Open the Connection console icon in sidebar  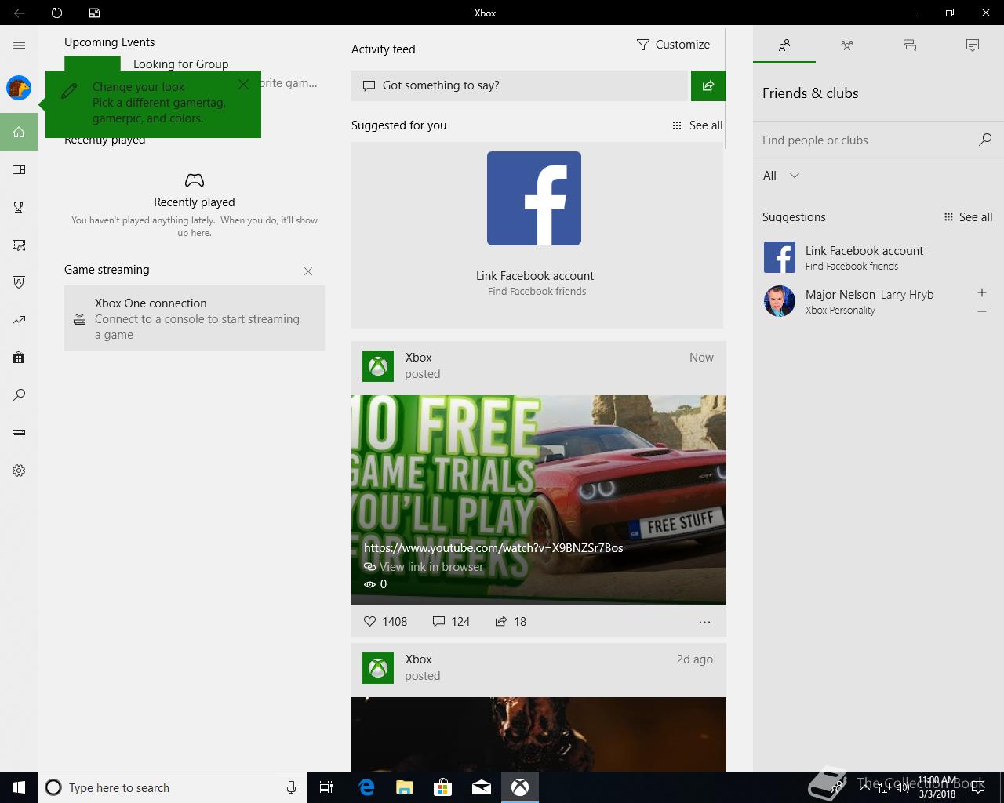pyautogui.click(x=19, y=433)
